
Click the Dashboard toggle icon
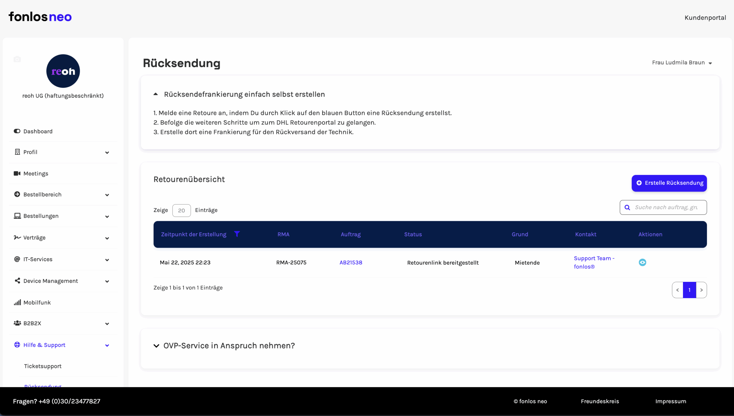tap(17, 131)
